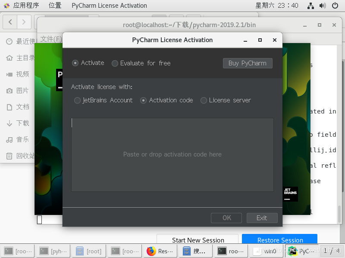Viewport: 345px width, 258px height.
Task: Switch to first [roo... terminal taskbar item
Action: point(18,251)
